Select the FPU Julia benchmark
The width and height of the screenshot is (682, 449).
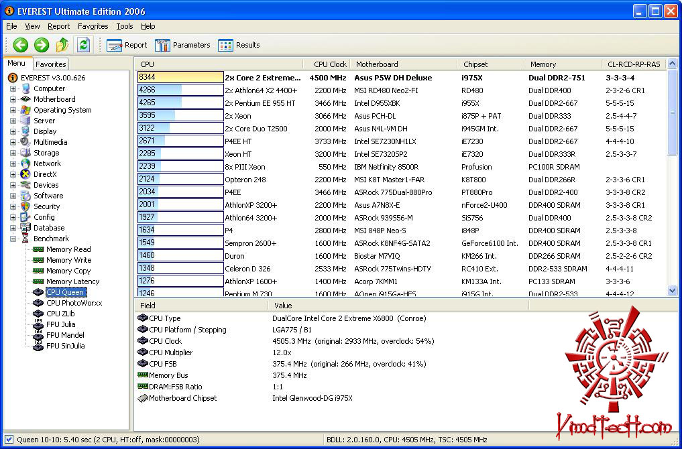pos(60,324)
